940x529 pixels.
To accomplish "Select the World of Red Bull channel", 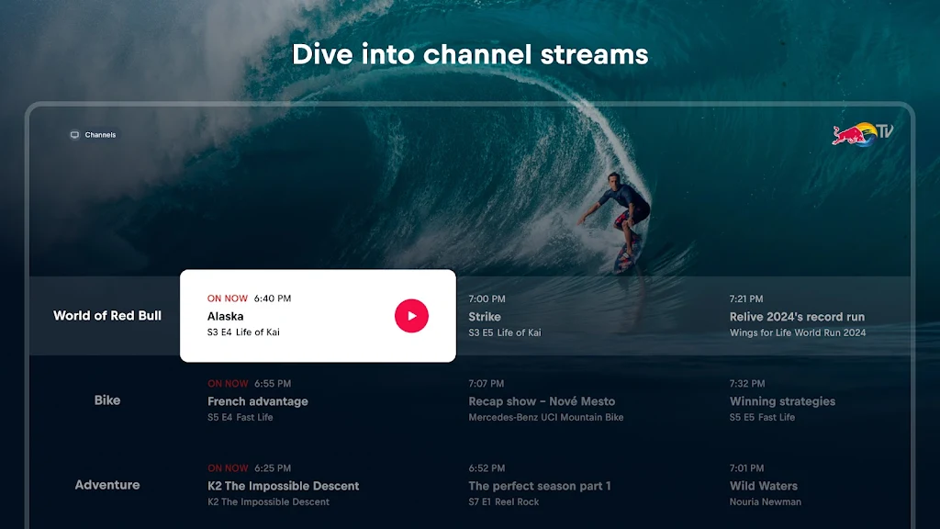I will point(107,316).
